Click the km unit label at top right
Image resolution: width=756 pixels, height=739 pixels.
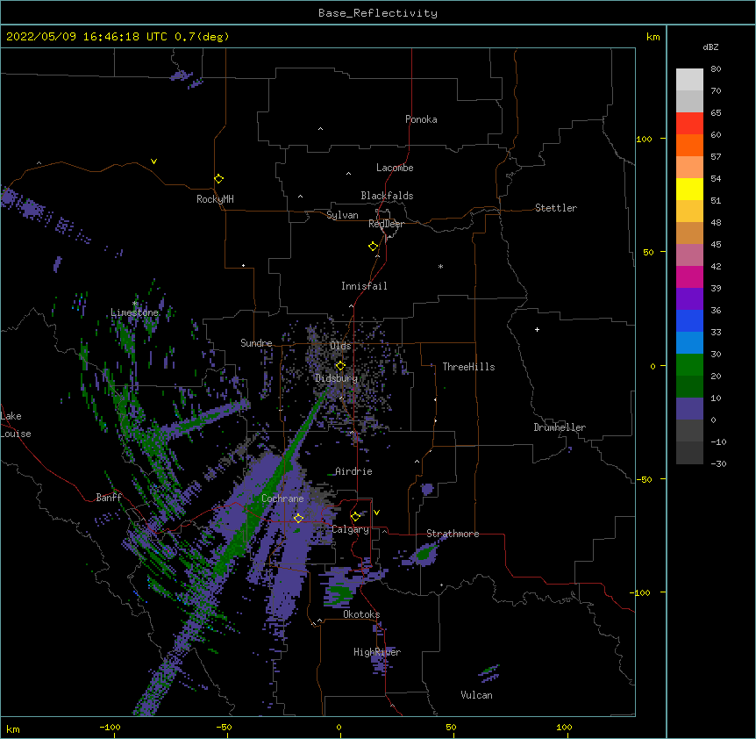click(x=653, y=37)
